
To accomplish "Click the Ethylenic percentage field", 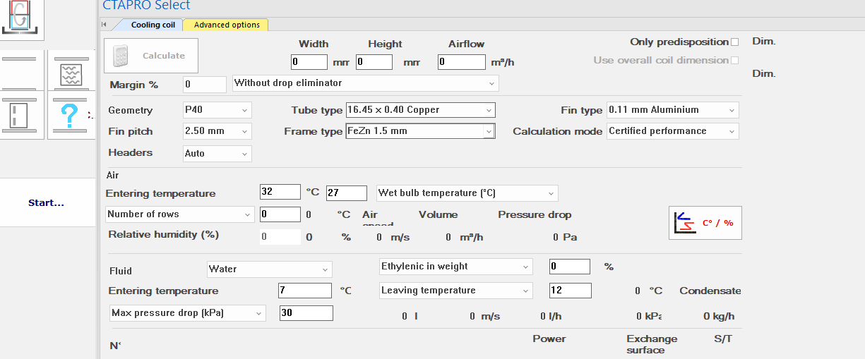I will [x=570, y=267].
